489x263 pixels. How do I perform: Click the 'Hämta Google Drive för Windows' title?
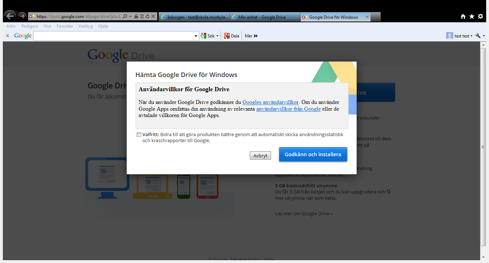pos(186,75)
